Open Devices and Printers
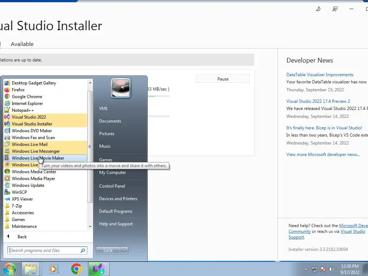The height and width of the screenshot is (276, 368). [x=118, y=198]
